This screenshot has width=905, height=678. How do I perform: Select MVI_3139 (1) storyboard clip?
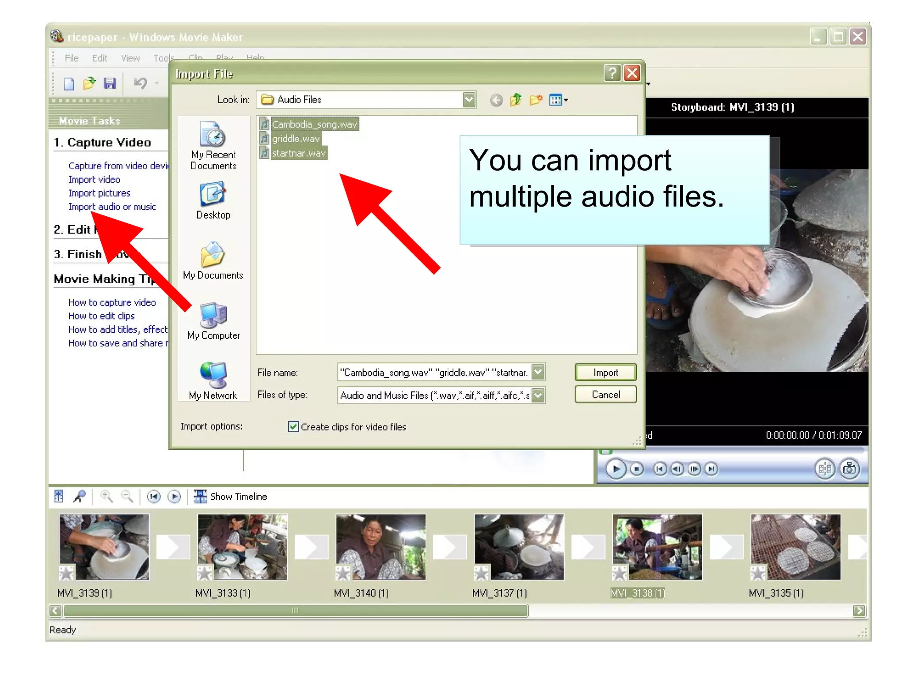104,547
